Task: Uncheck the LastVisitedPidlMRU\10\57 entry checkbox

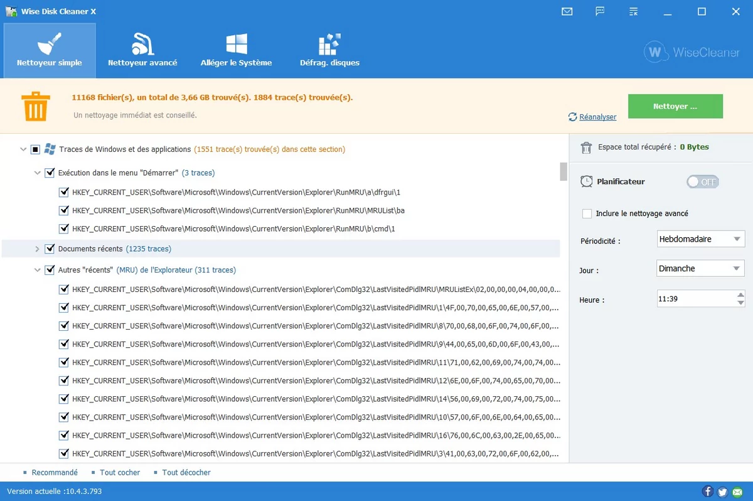Action: pyautogui.click(x=63, y=417)
